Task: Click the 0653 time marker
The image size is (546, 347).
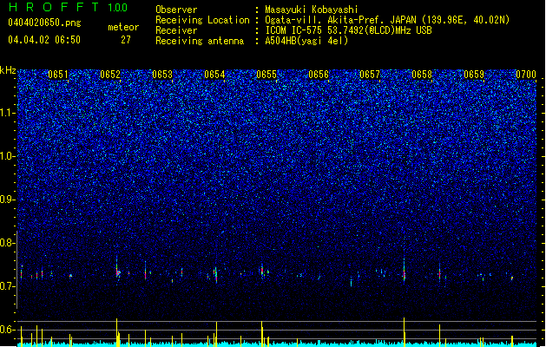Action: (x=162, y=75)
